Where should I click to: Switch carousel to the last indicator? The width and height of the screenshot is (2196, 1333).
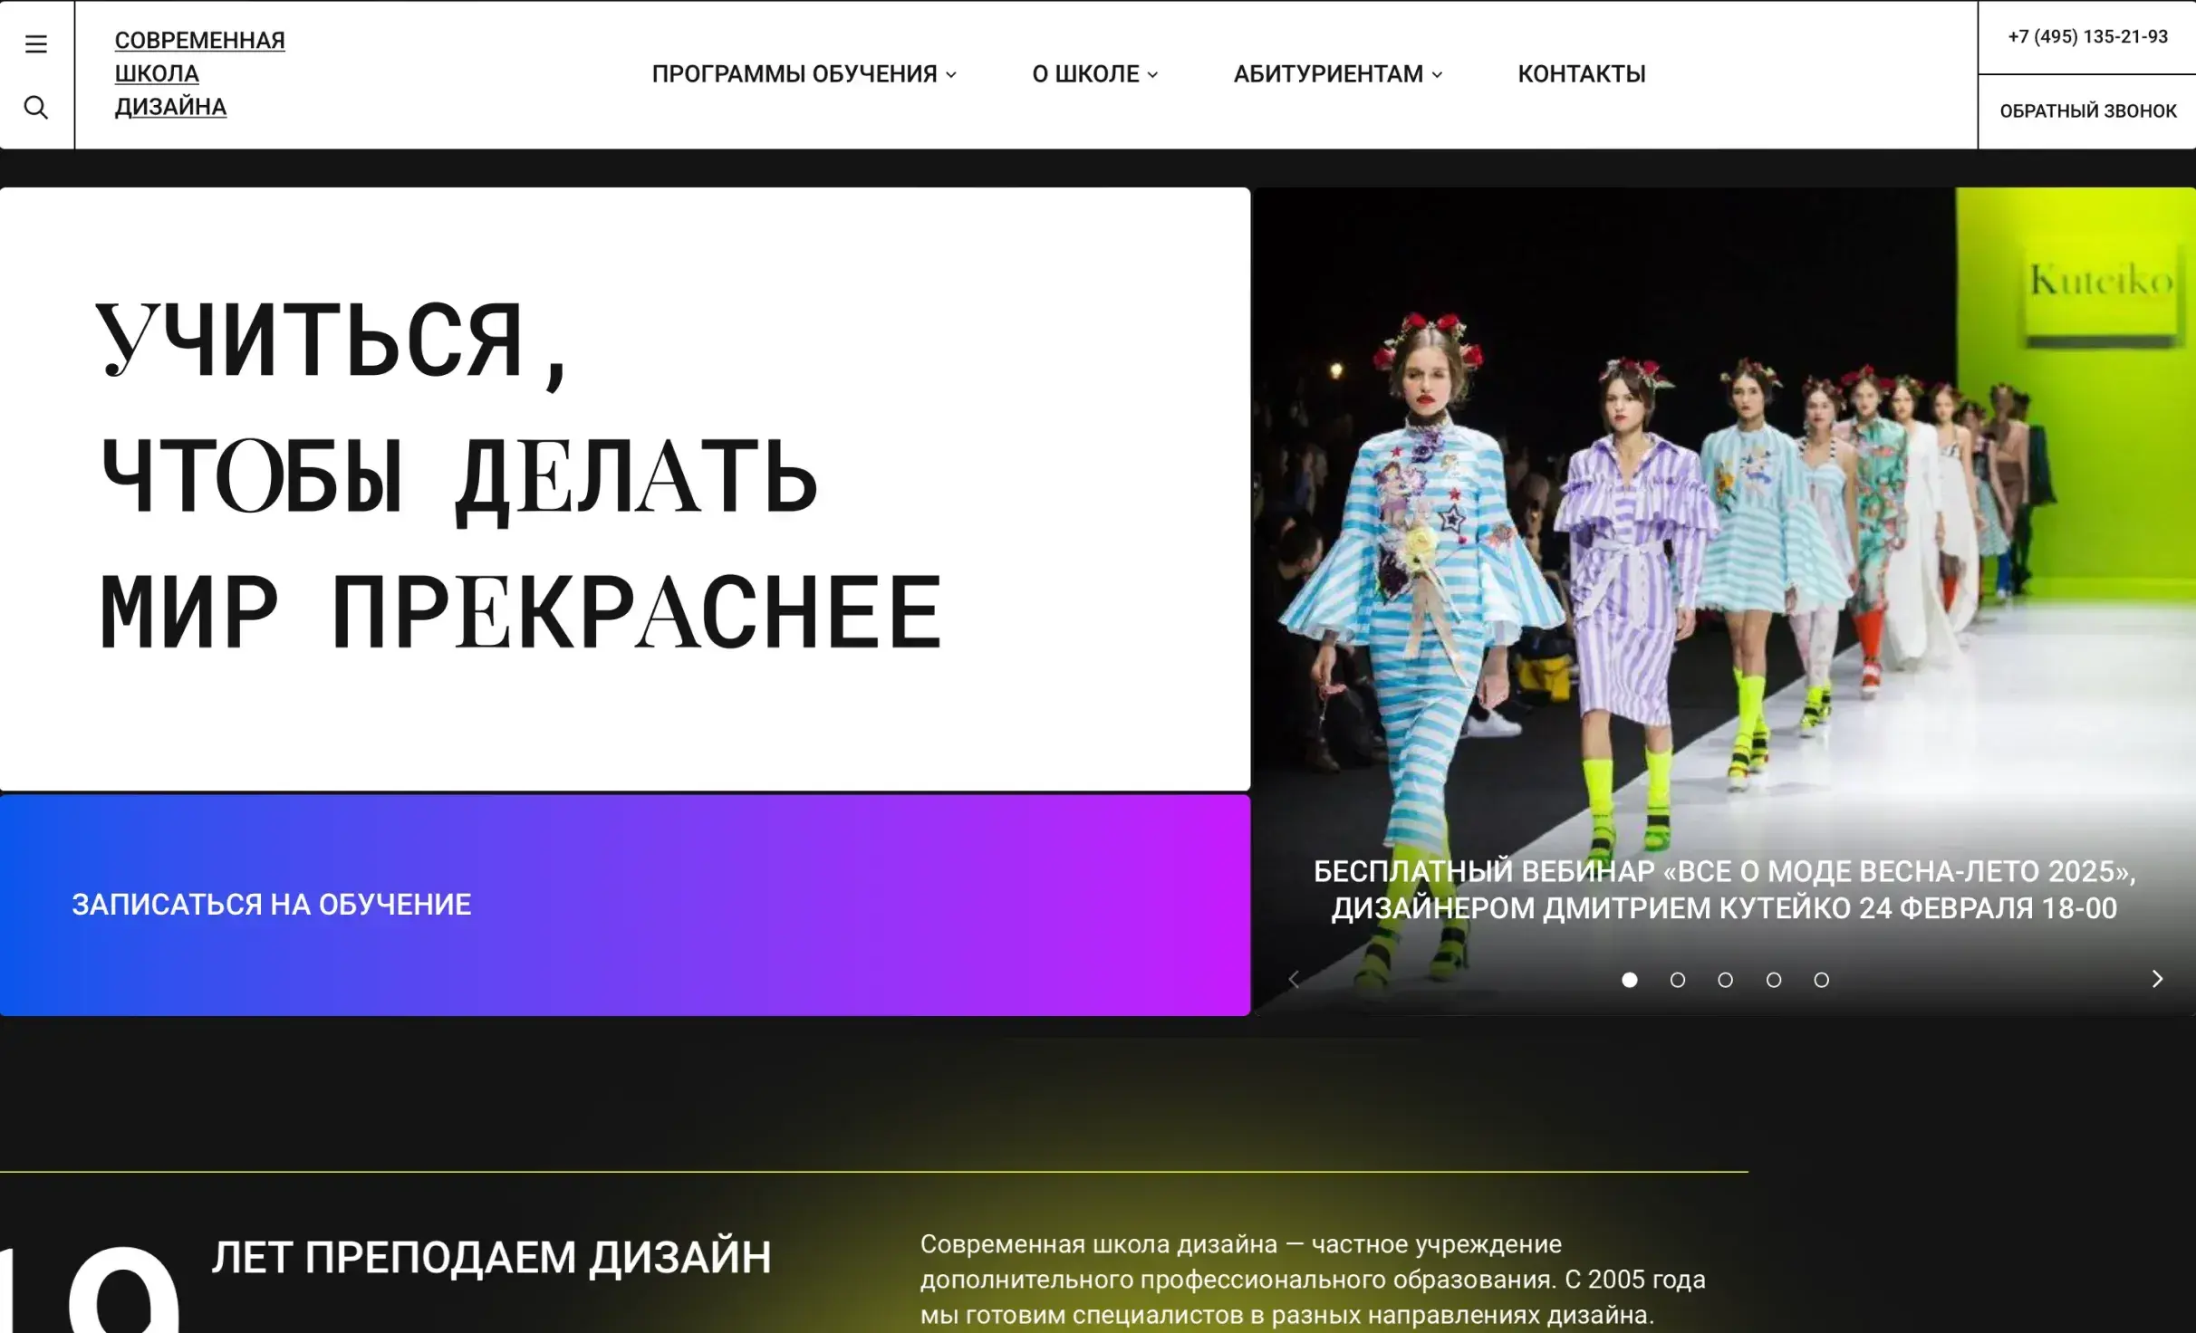(1823, 980)
